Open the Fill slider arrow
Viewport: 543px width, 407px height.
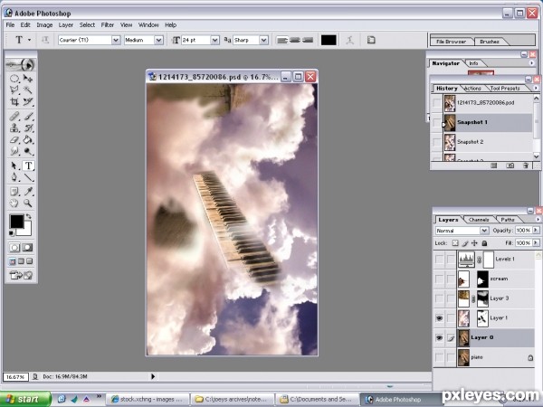tap(536, 243)
